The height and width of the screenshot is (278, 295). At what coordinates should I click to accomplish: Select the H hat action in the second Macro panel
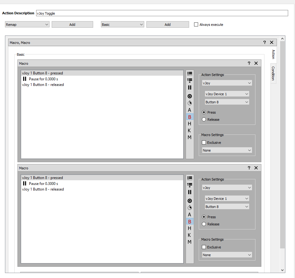point(189,228)
